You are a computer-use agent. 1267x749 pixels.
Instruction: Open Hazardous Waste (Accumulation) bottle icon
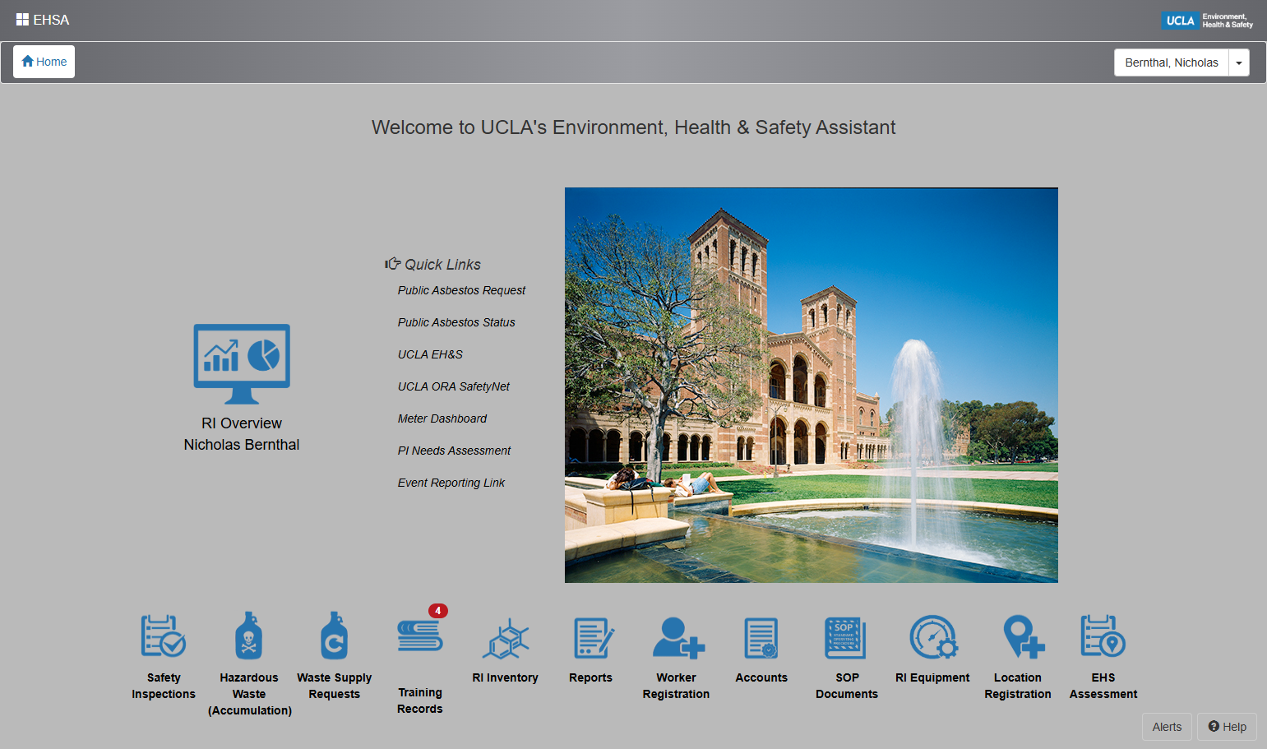pos(248,635)
